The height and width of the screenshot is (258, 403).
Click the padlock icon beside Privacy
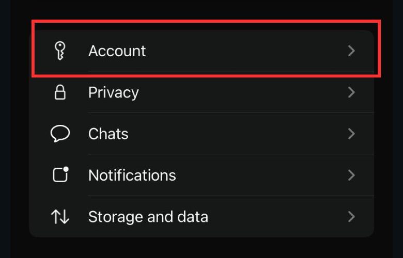pos(60,92)
